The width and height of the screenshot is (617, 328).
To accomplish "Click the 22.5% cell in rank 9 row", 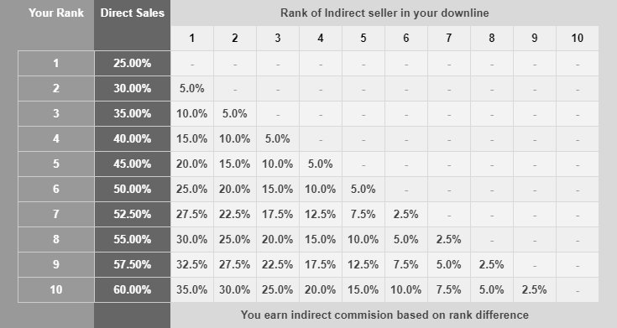I will coord(277,265).
